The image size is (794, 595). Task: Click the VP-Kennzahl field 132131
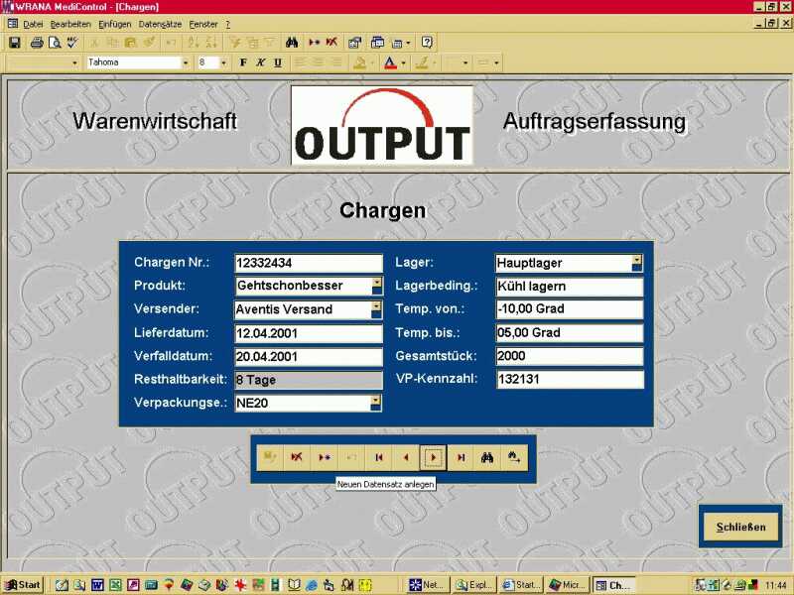(570, 380)
